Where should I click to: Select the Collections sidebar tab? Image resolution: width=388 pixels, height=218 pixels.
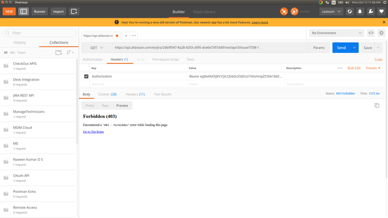(59, 43)
